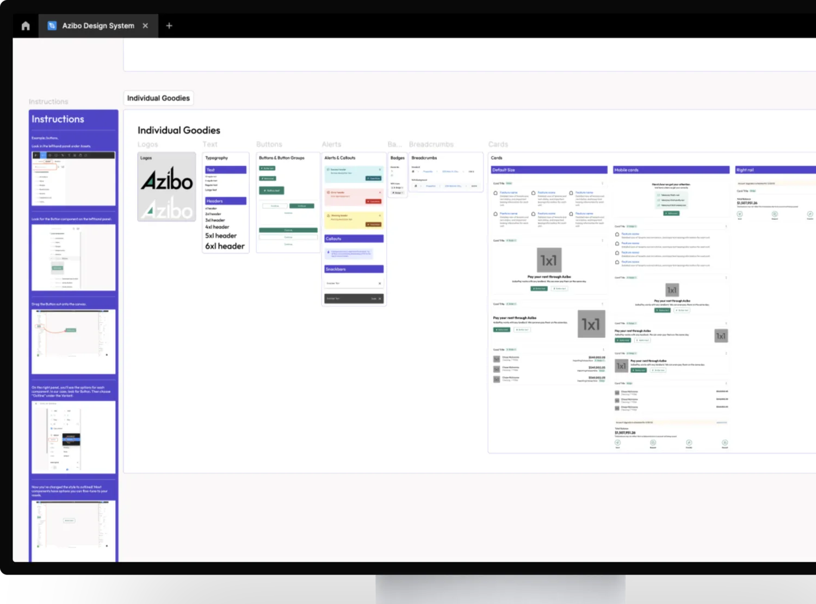816x604 pixels.
Task: Click the full-width green button in Buttons frame
Action: coord(288,230)
